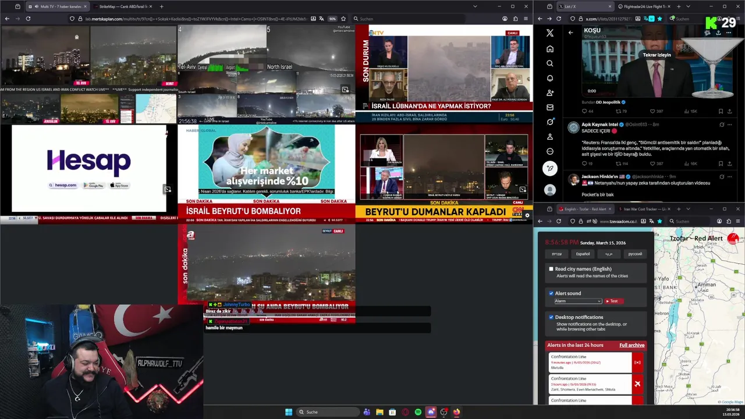The width and height of the screenshot is (745, 419).
Task: Reload the Tzofar Red Alert page
Action: click(x=559, y=221)
